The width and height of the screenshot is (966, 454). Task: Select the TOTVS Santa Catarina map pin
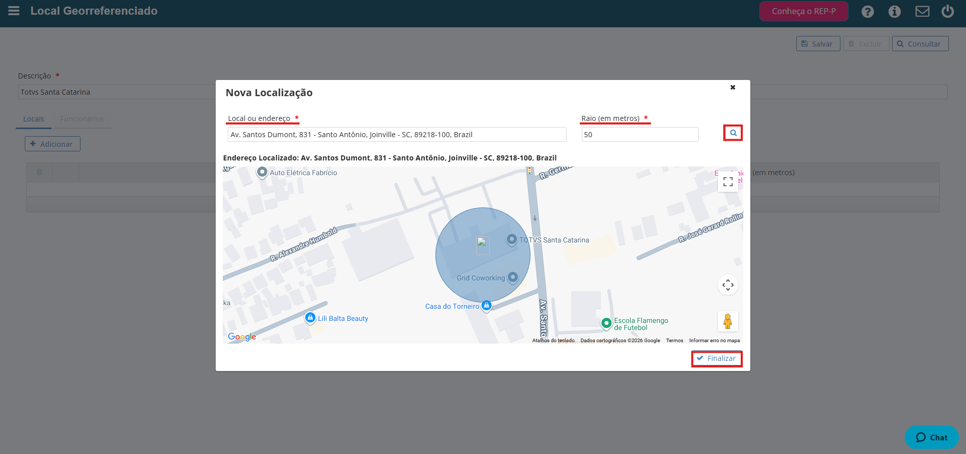512,239
